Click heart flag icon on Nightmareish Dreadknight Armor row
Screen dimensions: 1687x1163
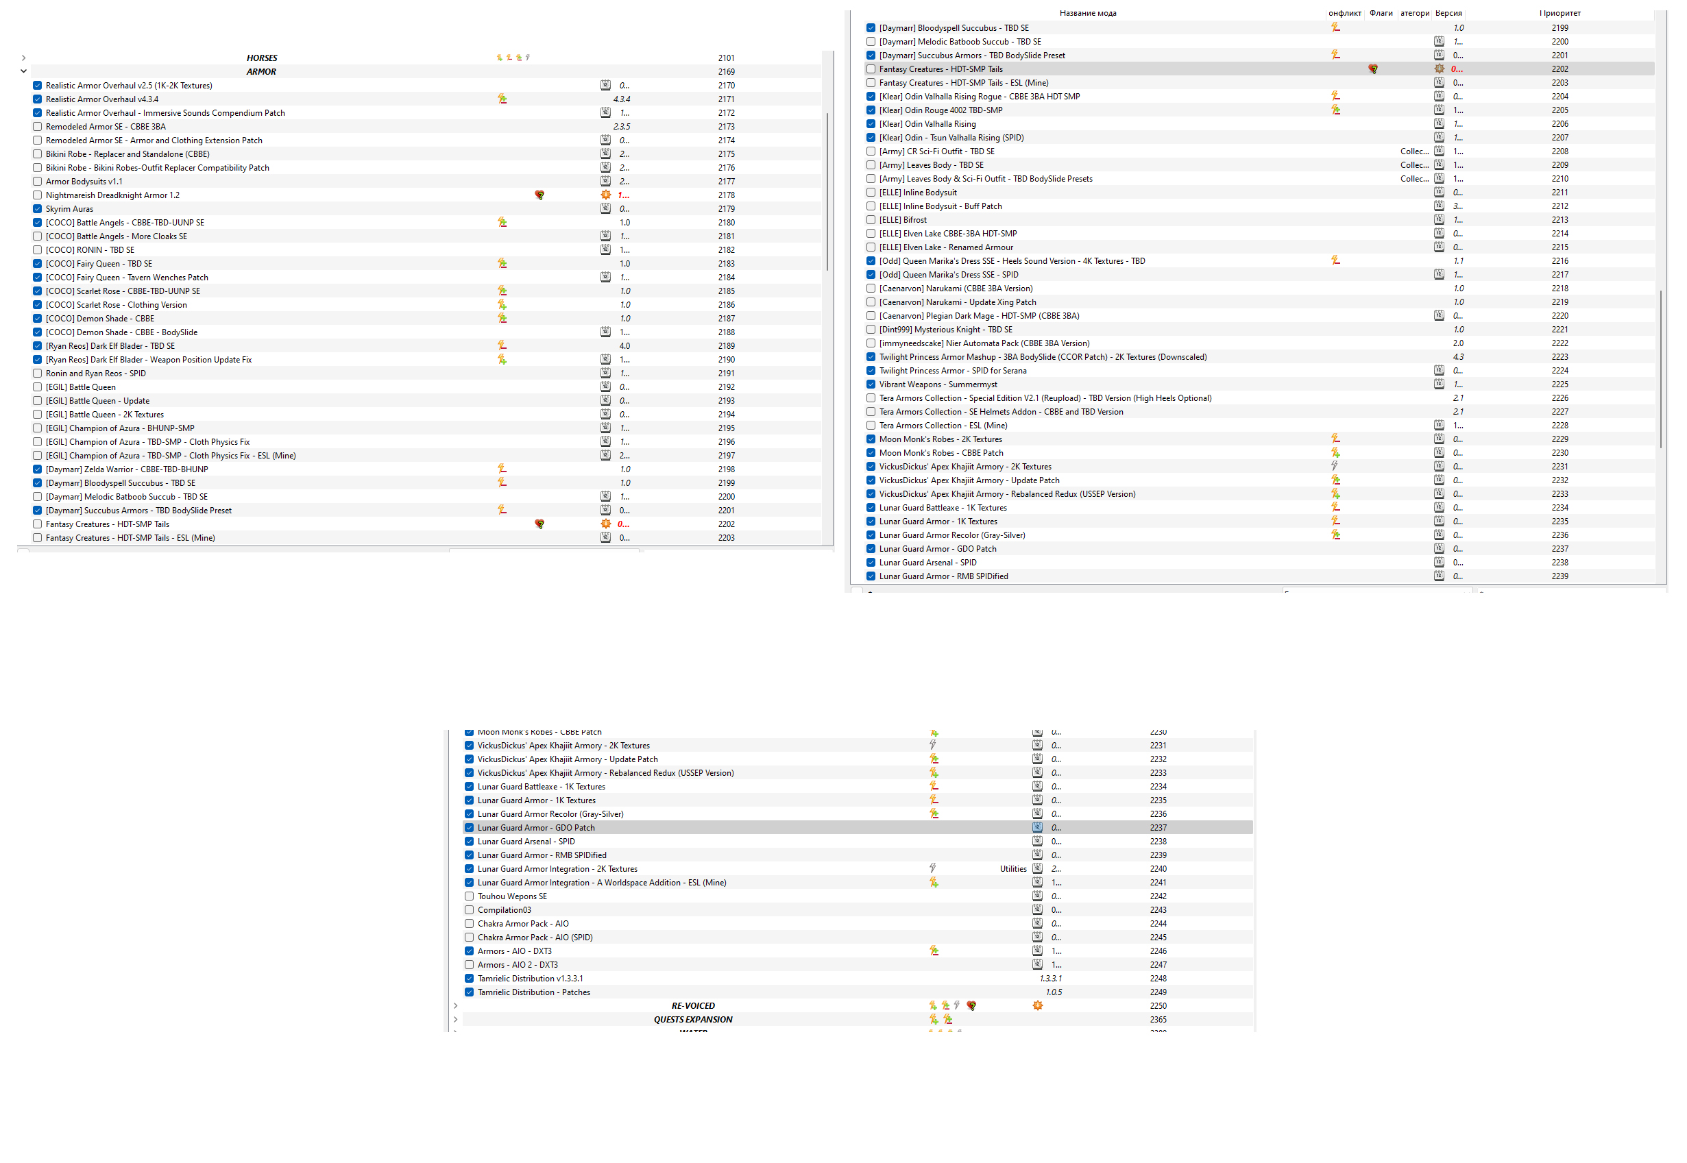539,195
